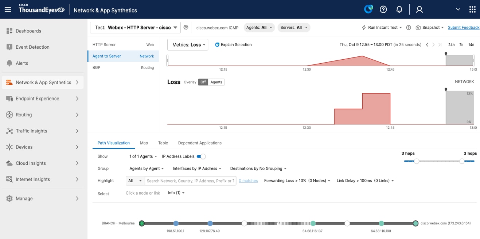Viewport: 480px width, 239px height.
Task: Select the 7d time range
Action: (461, 45)
